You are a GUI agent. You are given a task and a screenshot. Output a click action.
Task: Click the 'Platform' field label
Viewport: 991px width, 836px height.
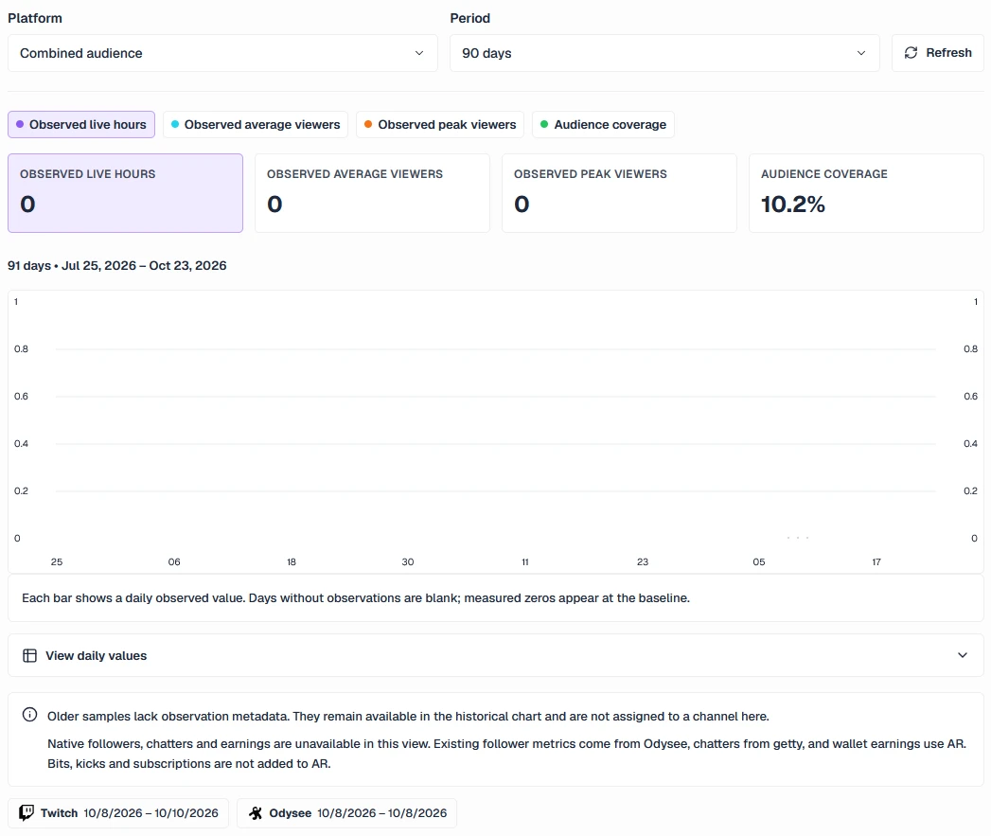point(35,18)
